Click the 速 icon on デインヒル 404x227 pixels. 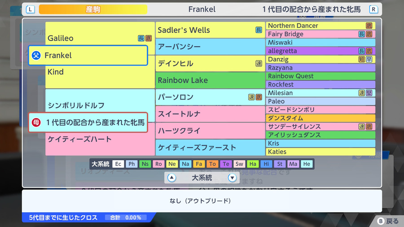pyautogui.click(x=259, y=64)
